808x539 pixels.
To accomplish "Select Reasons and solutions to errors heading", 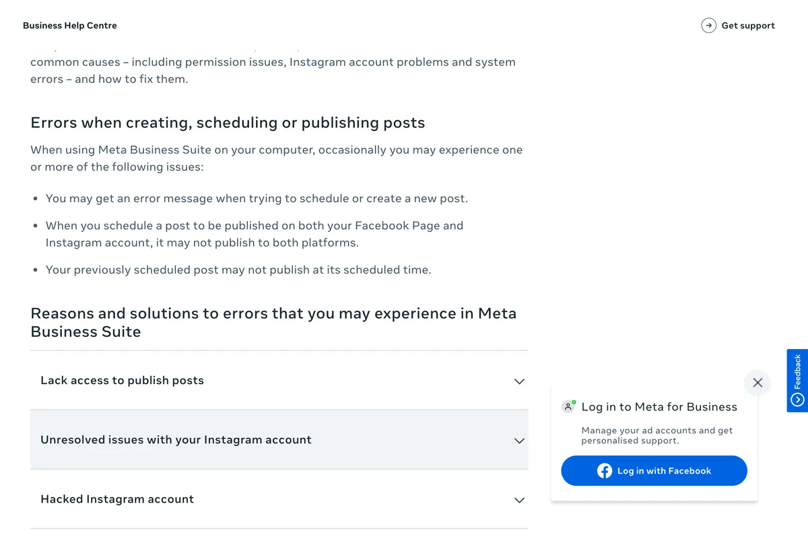I will click(273, 322).
